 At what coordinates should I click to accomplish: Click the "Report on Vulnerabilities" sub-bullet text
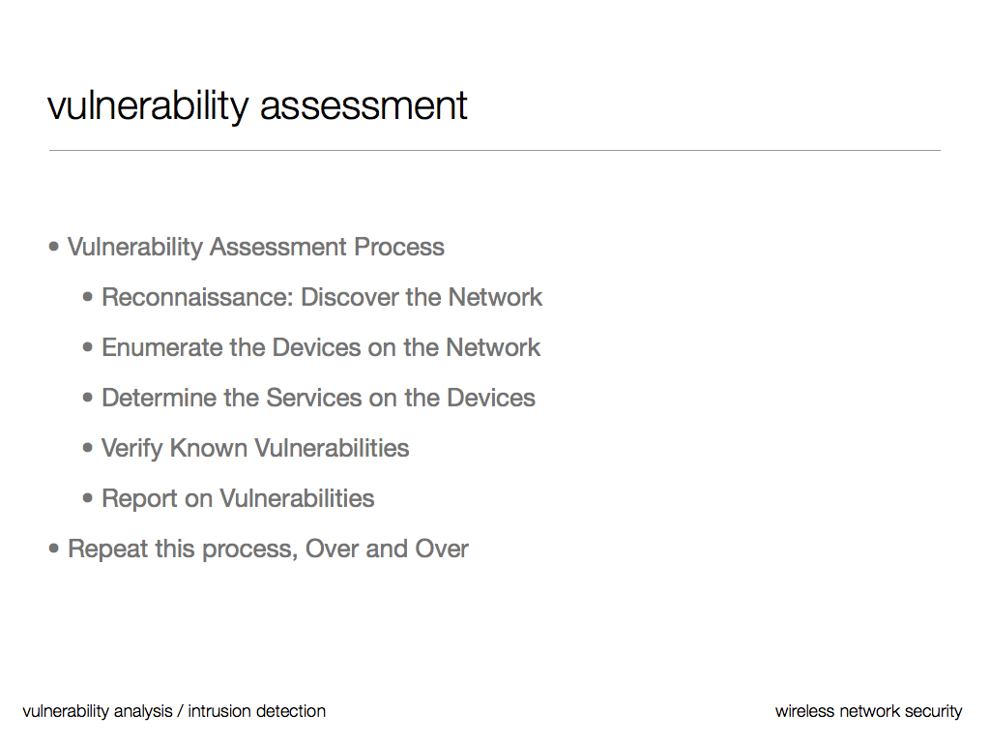click(238, 498)
